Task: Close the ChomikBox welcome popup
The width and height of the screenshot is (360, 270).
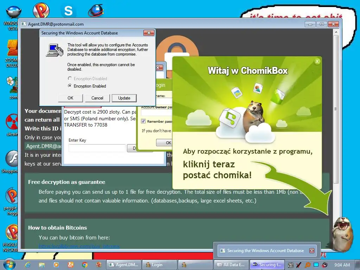Action: (317, 61)
